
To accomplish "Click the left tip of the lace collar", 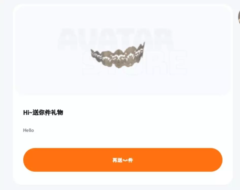I will coord(92,51).
